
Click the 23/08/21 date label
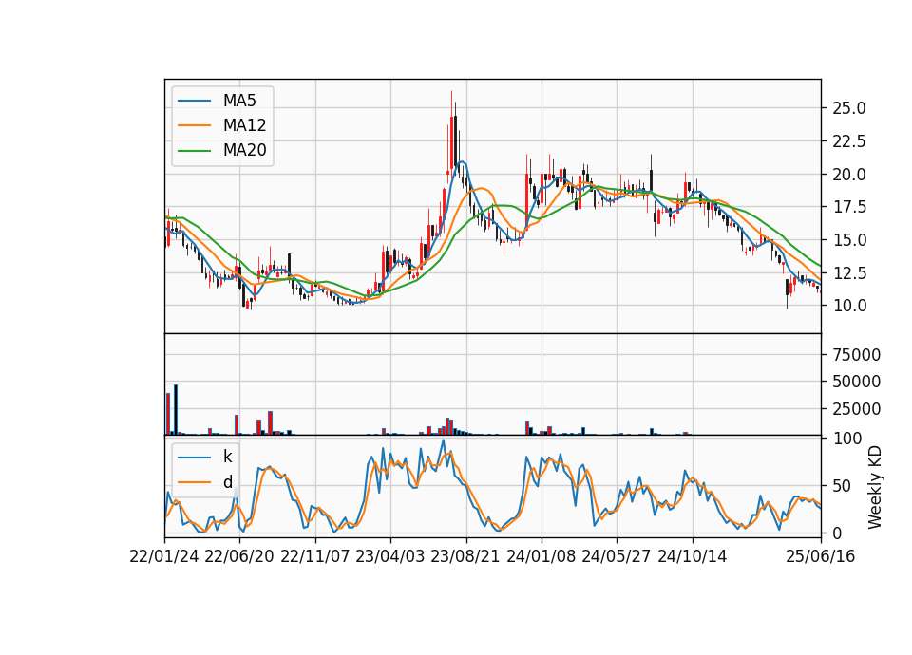[x=465, y=557]
